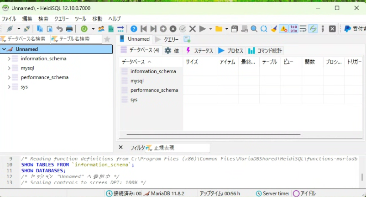Go to first row icon

(x=144, y=29)
